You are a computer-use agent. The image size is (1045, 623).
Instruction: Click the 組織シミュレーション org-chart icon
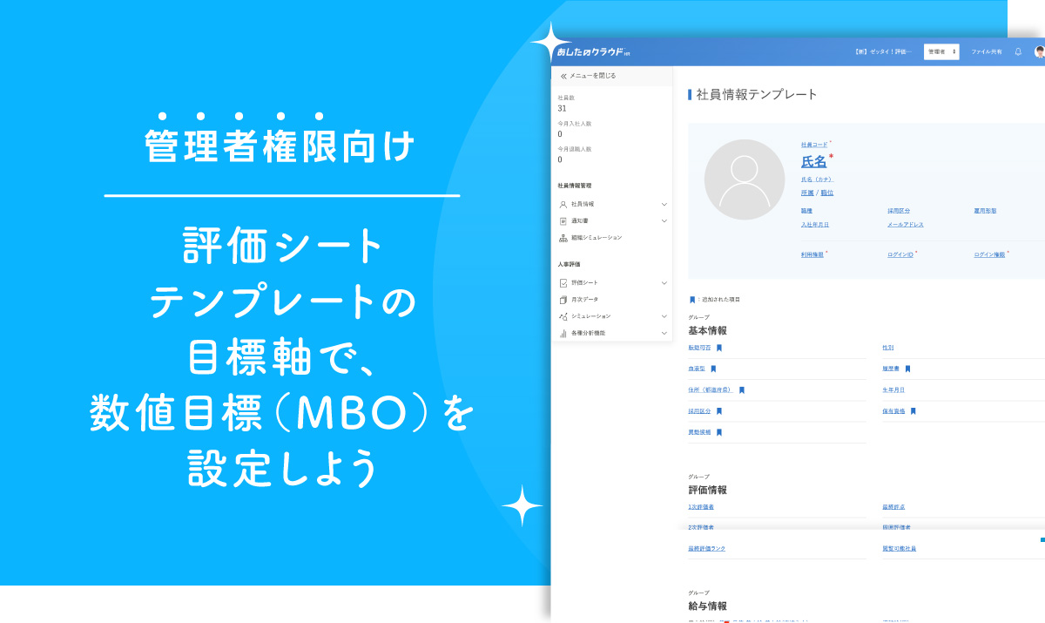click(x=563, y=238)
